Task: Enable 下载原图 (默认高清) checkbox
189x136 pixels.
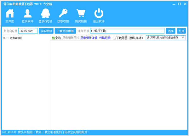Action: point(114,38)
